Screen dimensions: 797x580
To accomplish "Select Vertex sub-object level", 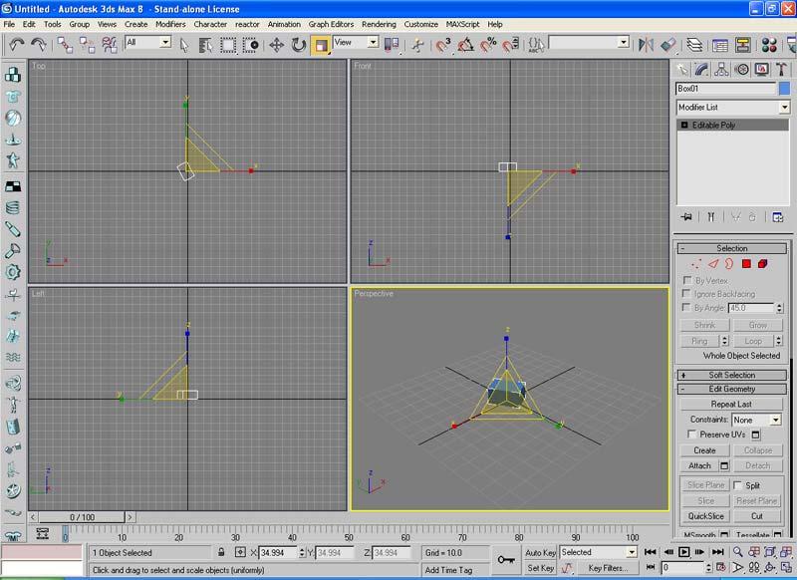I will [x=696, y=264].
